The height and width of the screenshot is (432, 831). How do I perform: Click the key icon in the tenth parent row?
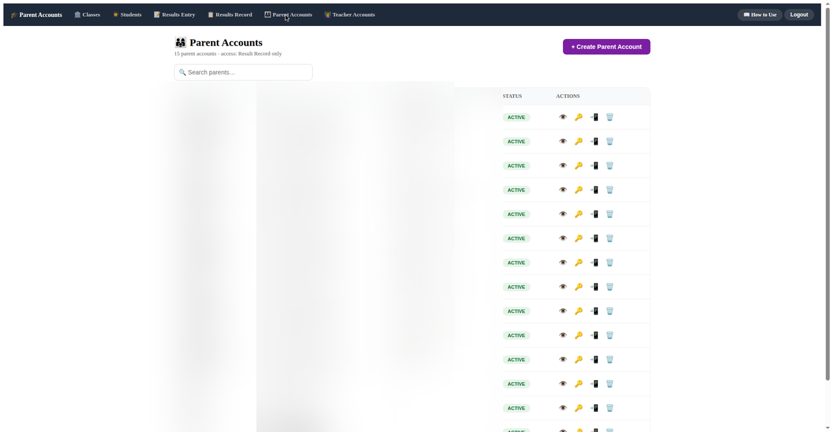[578, 336]
